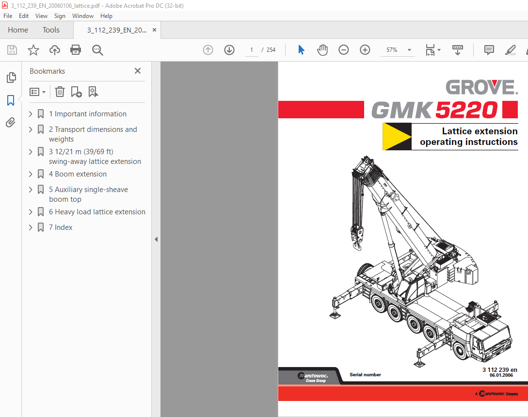Open the Find text magnifier tool
Screen dimensions: 528x417
[x=97, y=50]
